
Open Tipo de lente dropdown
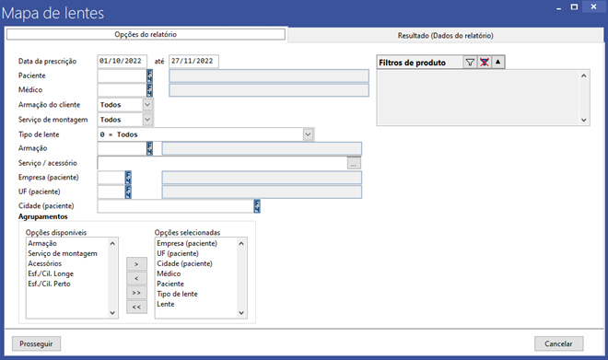tap(308, 134)
